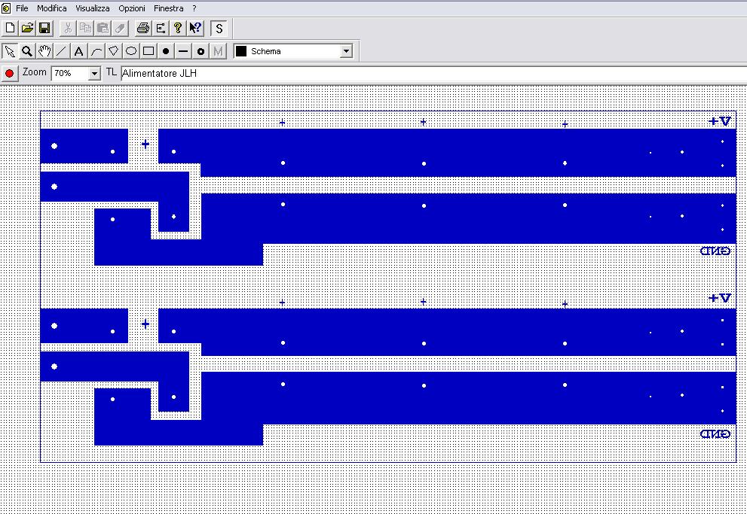Viewport: 747px width, 514px height.
Task: Click the lower mirrored GND label
Action: coord(715,433)
